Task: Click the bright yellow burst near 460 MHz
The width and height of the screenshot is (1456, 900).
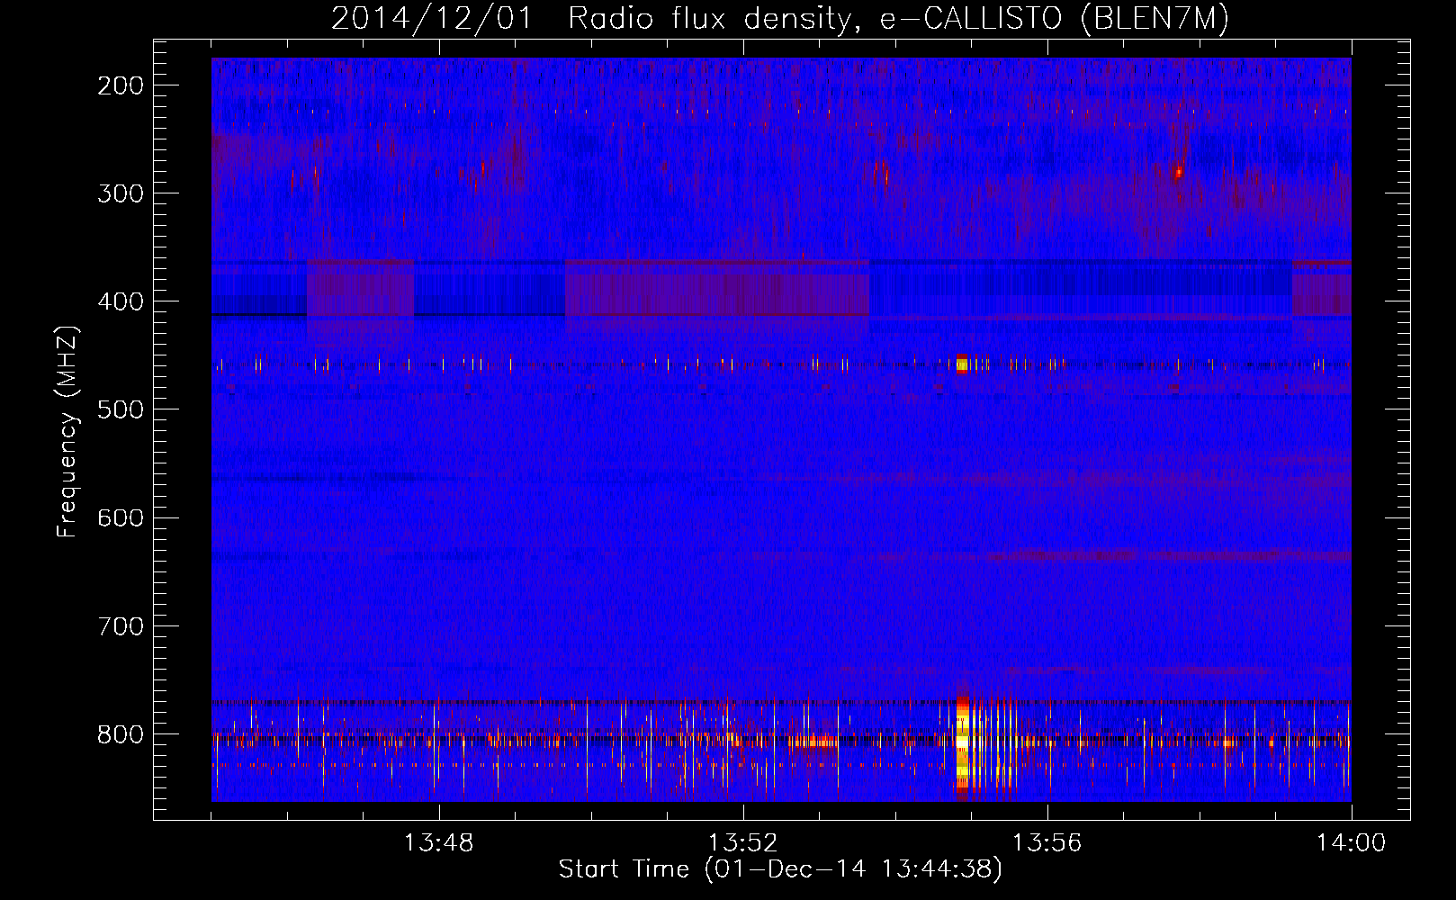Action: point(962,364)
